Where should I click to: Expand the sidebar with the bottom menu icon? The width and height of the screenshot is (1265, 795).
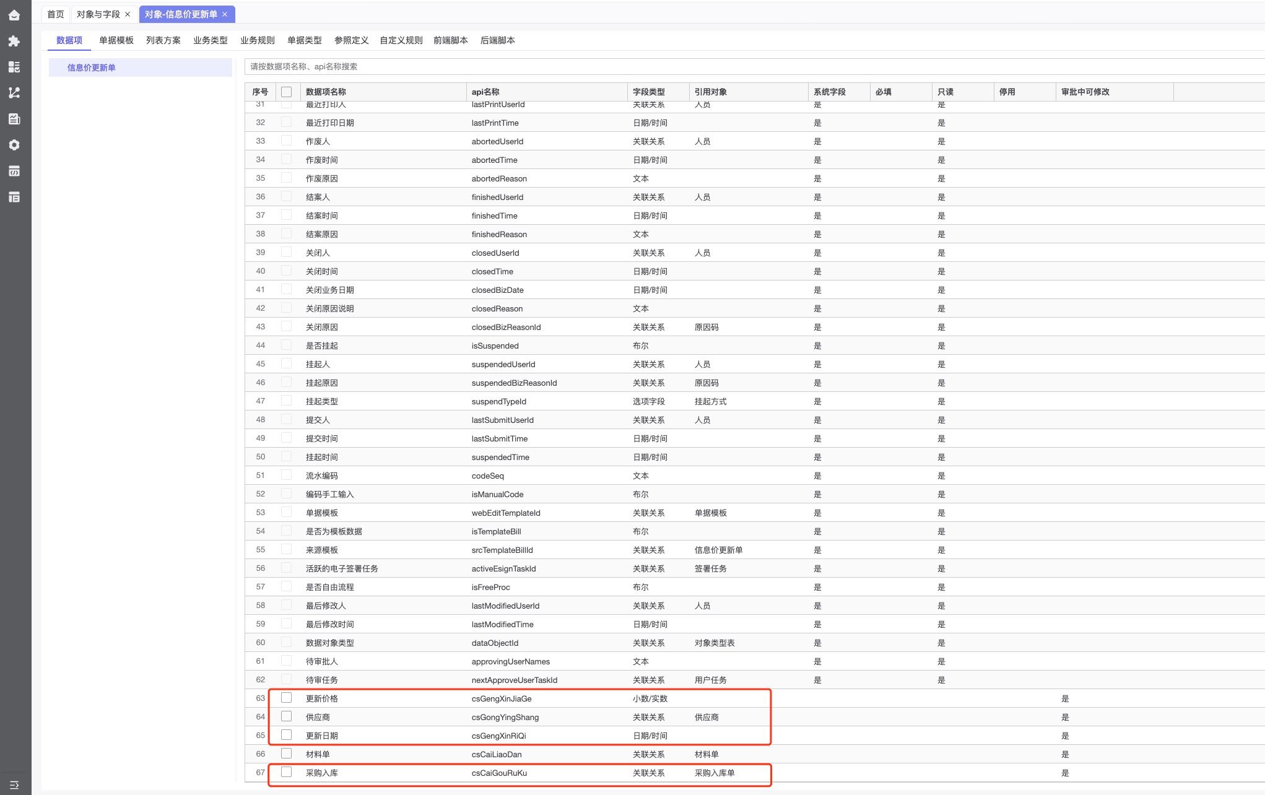tap(14, 784)
